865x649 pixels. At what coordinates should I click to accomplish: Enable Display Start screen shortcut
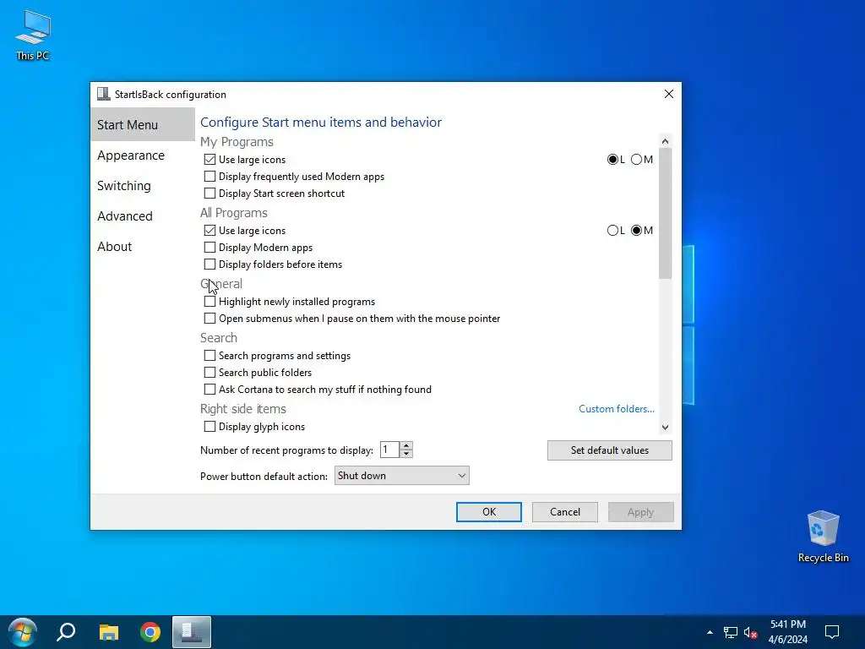point(209,194)
